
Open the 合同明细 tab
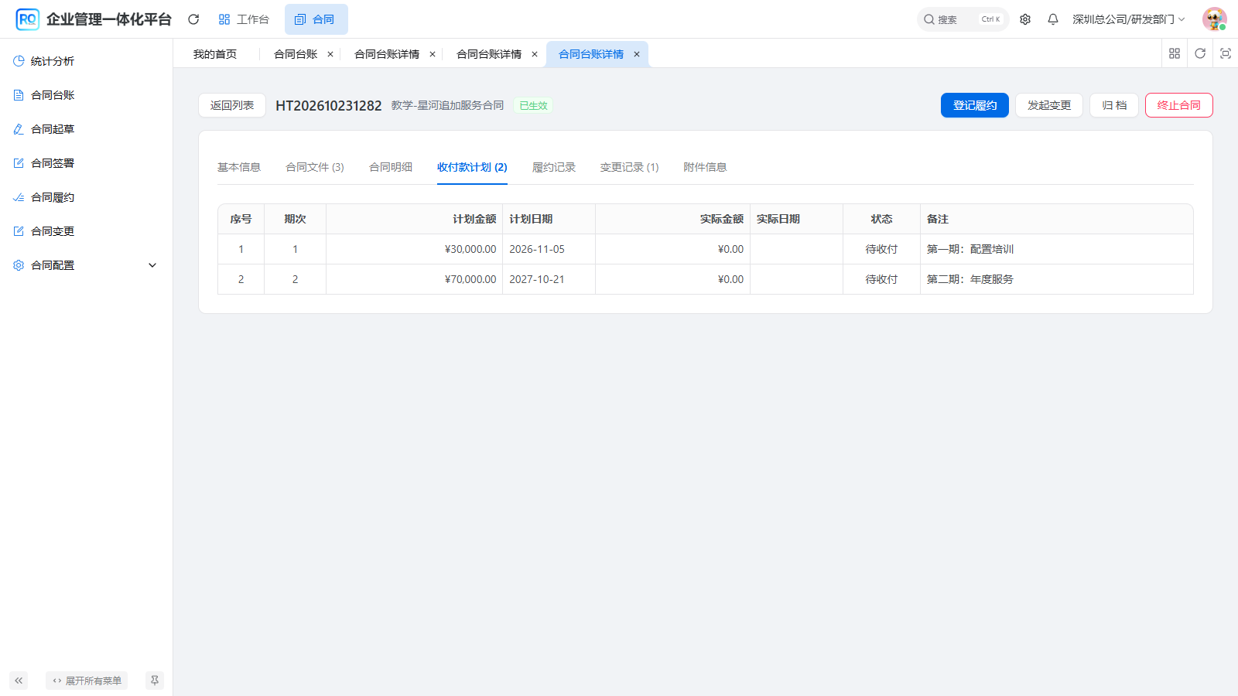391,167
